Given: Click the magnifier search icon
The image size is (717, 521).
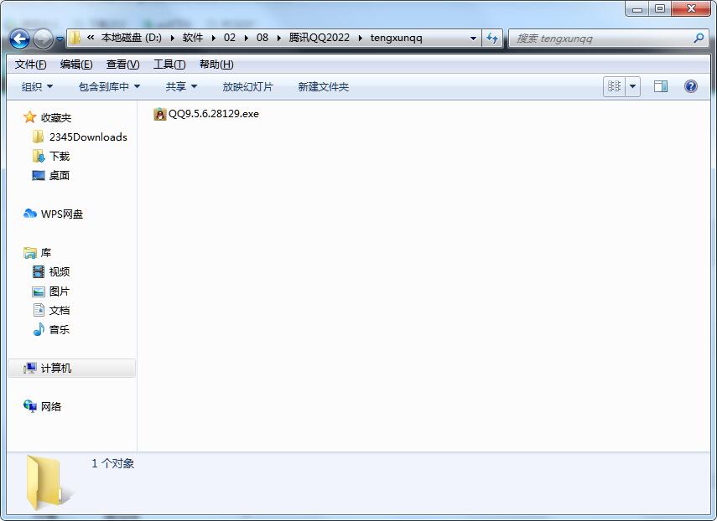Looking at the screenshot, I should coord(699,39).
